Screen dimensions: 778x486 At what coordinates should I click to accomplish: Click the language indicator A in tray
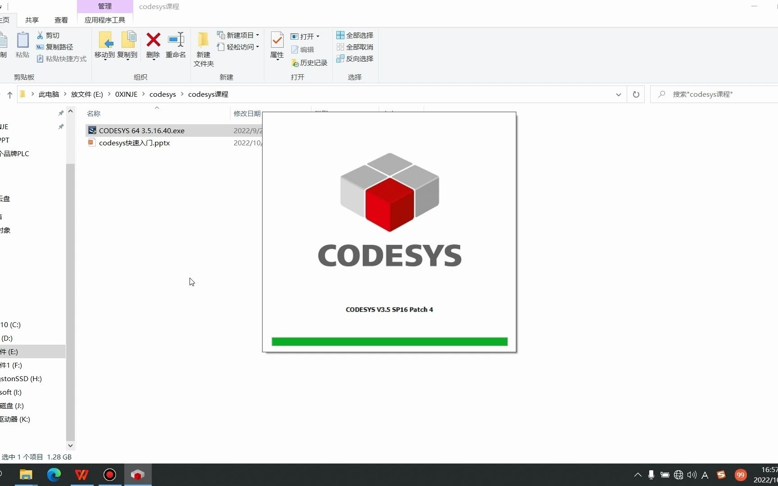coord(705,475)
